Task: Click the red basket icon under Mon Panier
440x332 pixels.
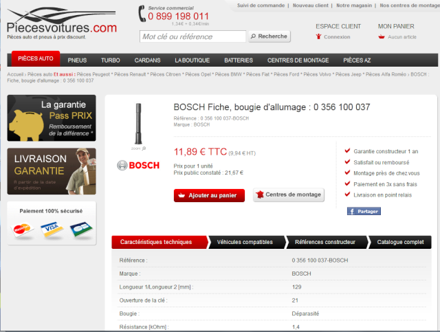Action: (382, 36)
